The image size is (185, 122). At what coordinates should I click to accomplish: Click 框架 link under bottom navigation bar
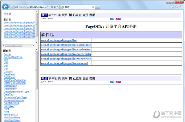click(x=112, y=82)
